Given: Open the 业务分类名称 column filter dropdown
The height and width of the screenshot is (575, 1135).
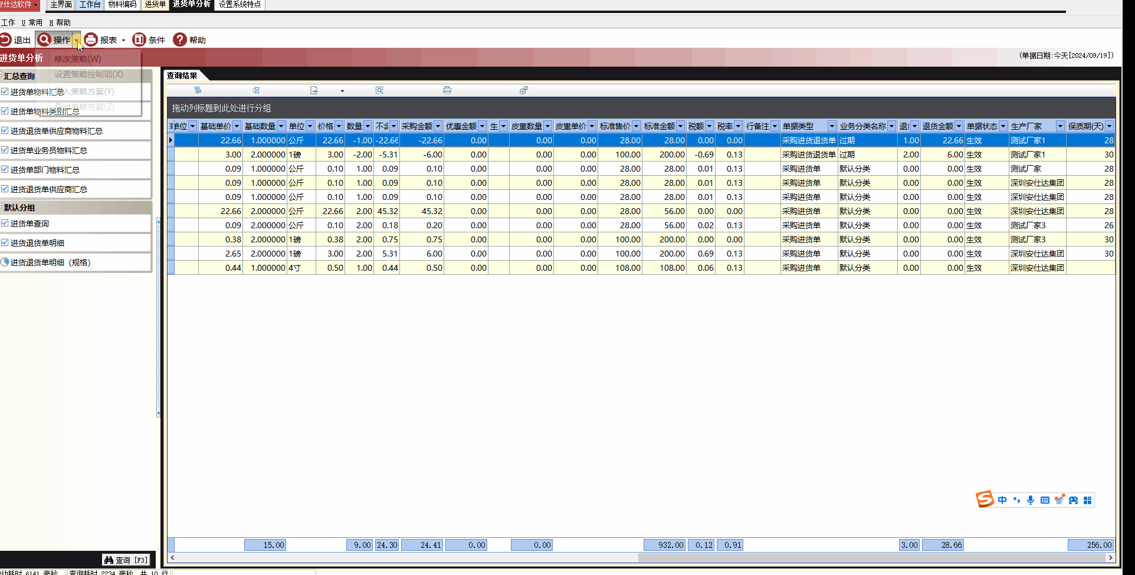Looking at the screenshot, I should click(x=891, y=126).
